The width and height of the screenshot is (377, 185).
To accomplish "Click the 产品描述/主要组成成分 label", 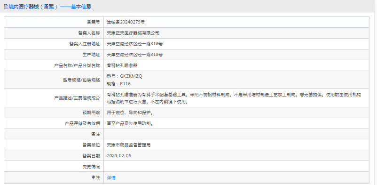I will [77, 98].
